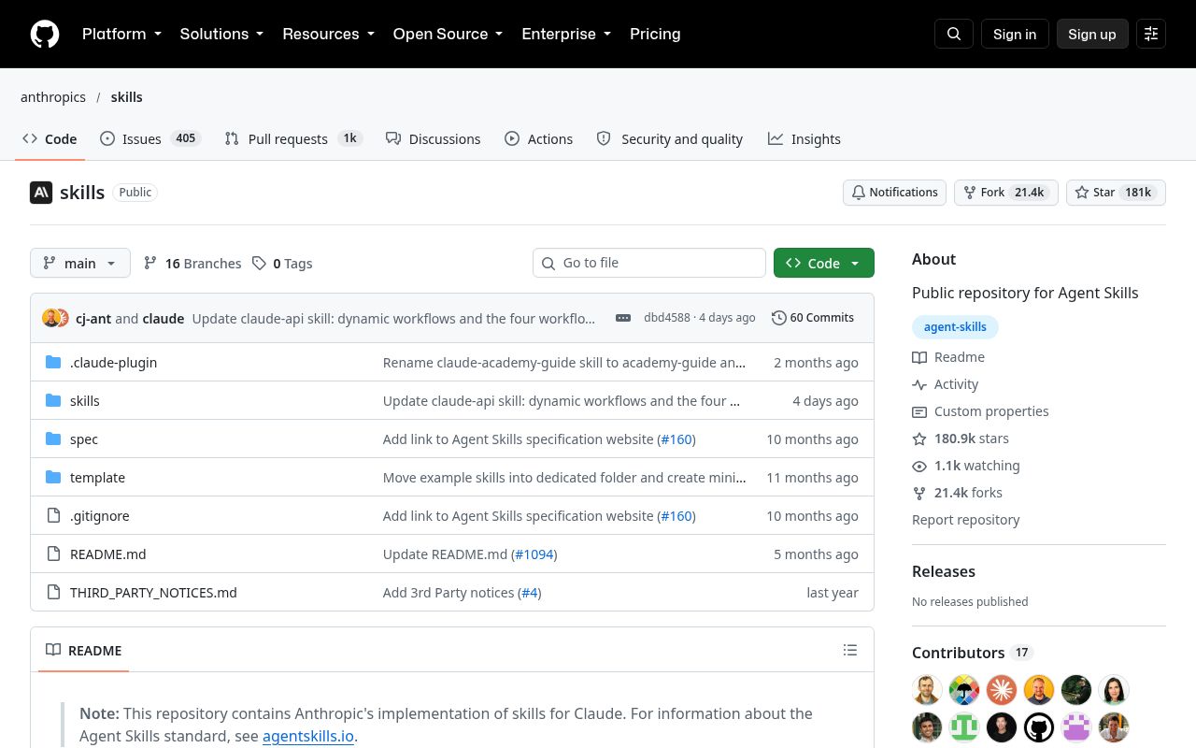This screenshot has height=748, width=1196.
Task: Click the Sign up button
Action: 1092,34
